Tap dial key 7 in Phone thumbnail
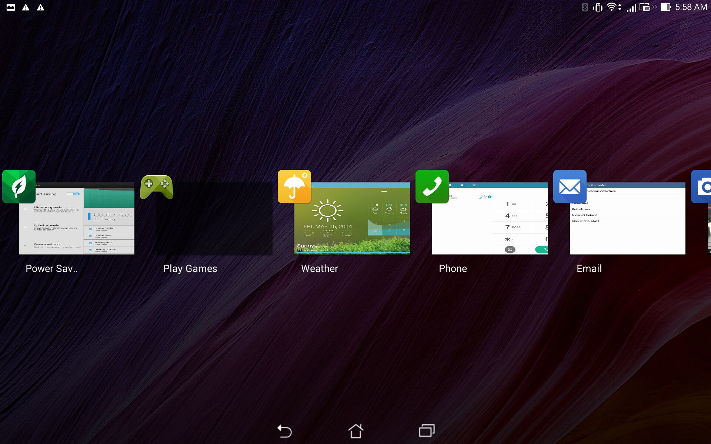This screenshot has height=444, width=711. 512,228
